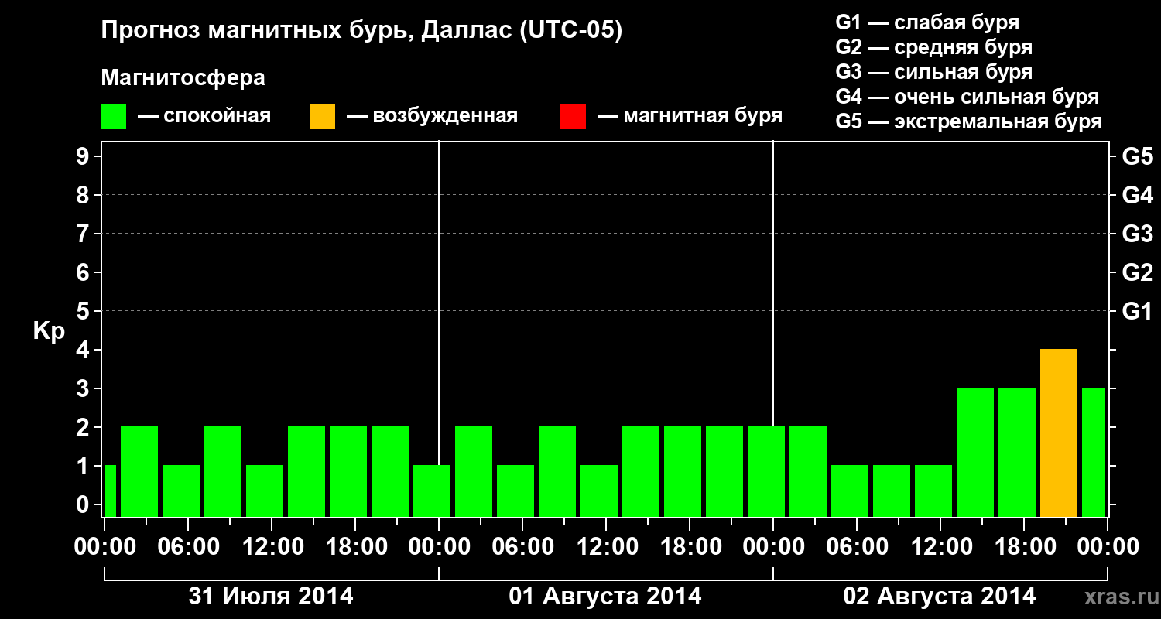Click the green 'спокойная' legend swatch
Screen dimensions: 1161x619
click(x=113, y=117)
